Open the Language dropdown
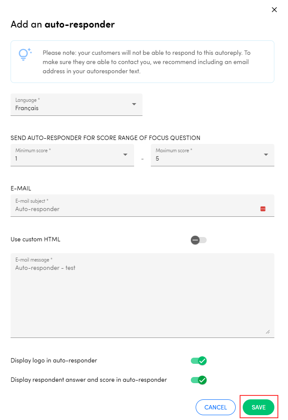Screen dimensions: 288x420 pyautogui.click(x=77, y=104)
